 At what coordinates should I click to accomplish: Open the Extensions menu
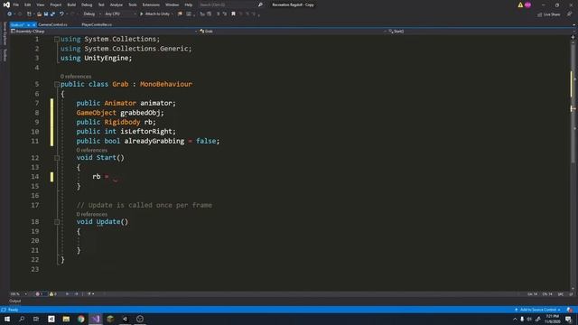[x=151, y=5]
